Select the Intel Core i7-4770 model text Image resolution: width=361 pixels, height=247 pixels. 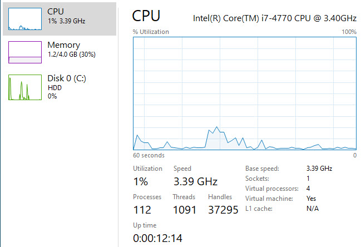point(274,18)
